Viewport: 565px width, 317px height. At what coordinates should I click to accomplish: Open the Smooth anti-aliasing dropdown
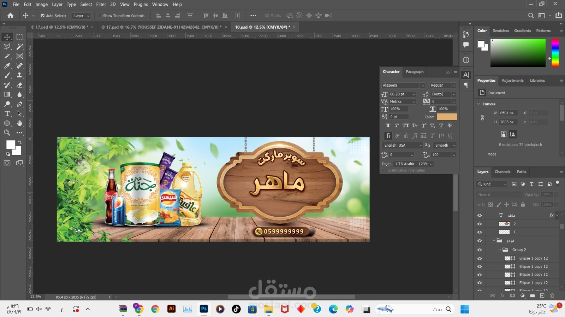445,145
